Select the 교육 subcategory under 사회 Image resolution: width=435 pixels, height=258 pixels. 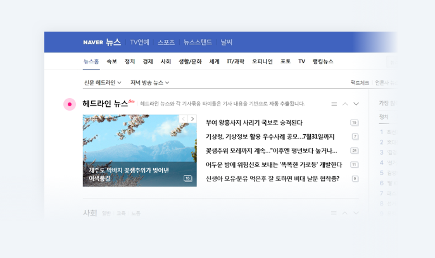tap(121, 213)
